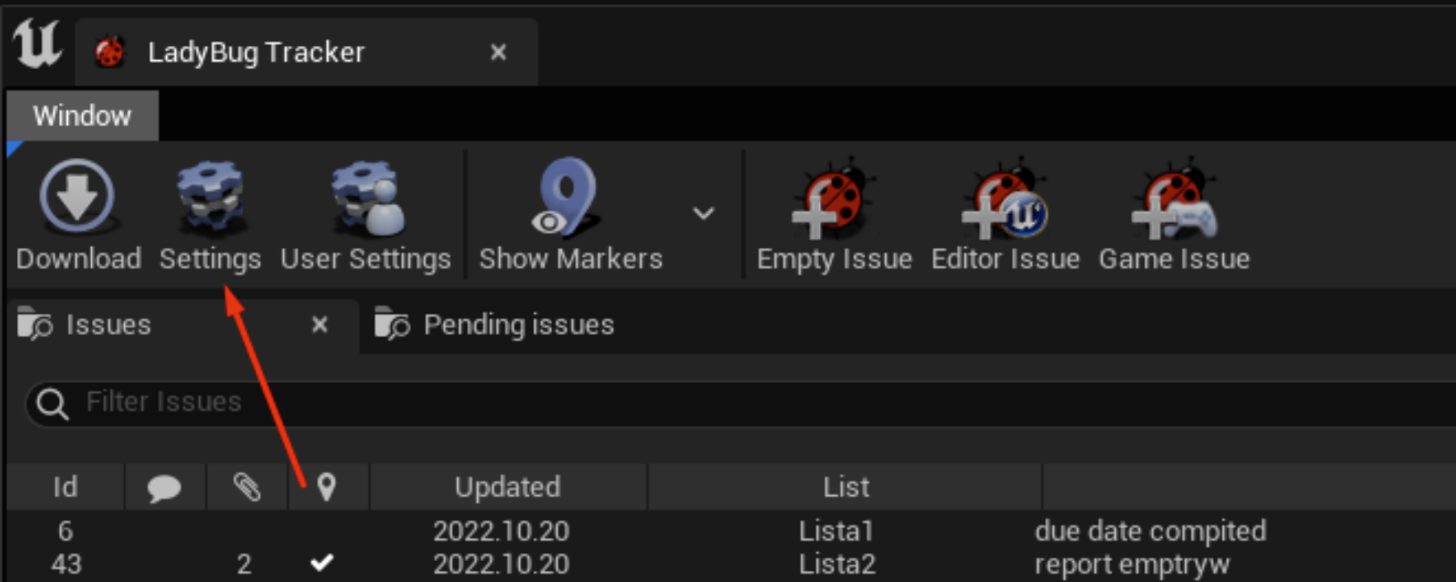
Task: Create a Game Issue
Action: [x=1174, y=216]
